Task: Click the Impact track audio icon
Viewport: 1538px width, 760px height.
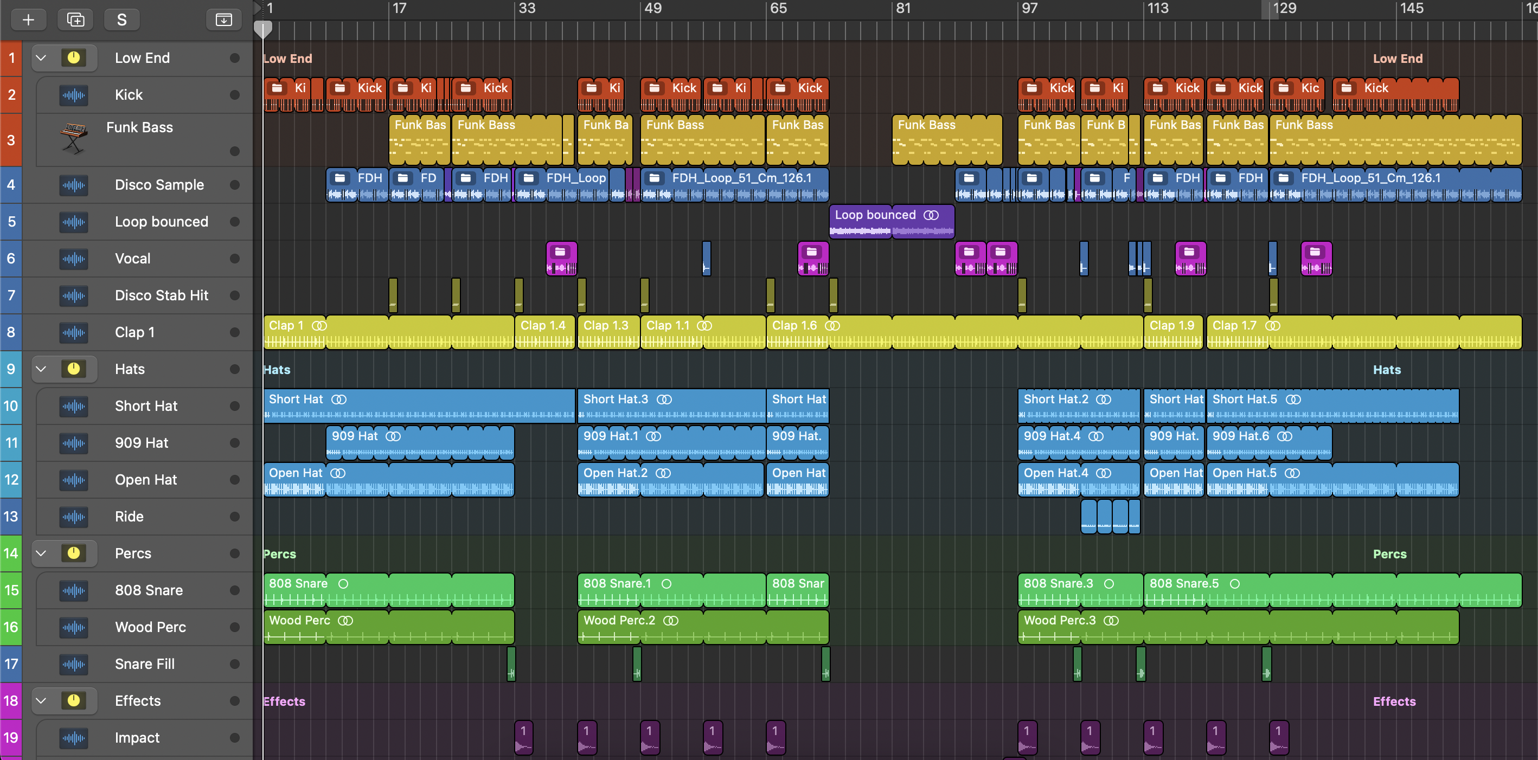Action: coord(73,738)
